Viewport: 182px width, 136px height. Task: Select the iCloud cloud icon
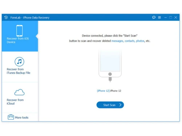pyautogui.click(x=19, y=92)
